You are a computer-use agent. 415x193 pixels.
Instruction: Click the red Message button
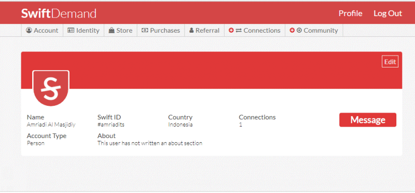[368, 120]
